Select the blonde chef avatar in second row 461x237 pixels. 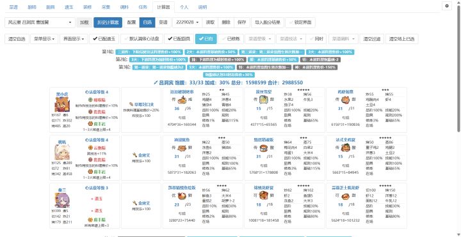(x=62, y=152)
